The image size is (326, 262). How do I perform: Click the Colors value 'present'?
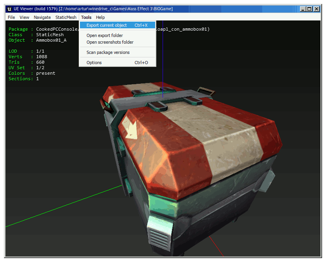(46, 73)
